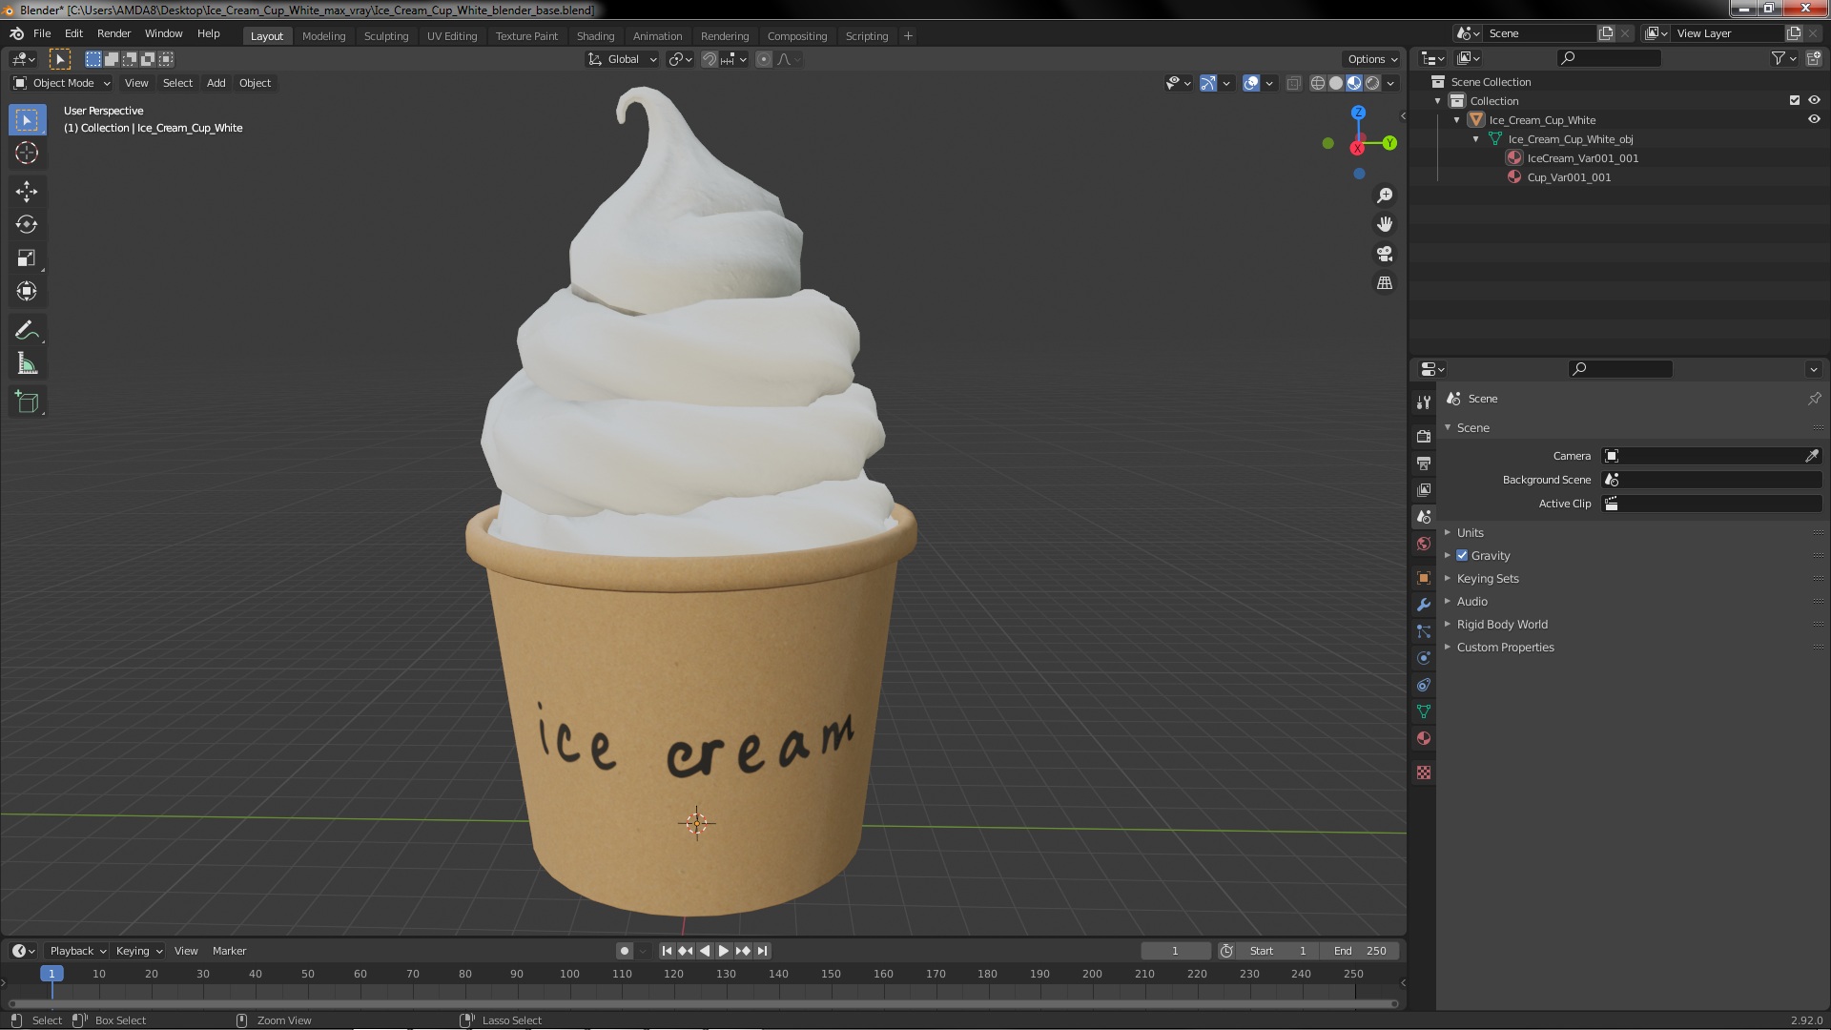The image size is (1831, 1030).
Task: Open the Texture properties checker tab
Action: [x=1424, y=772]
